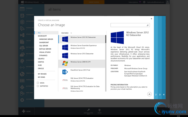Viewport: 188px width, 117px height.
Task: Click the NEW button in the bottom bar
Action: pos(26,111)
